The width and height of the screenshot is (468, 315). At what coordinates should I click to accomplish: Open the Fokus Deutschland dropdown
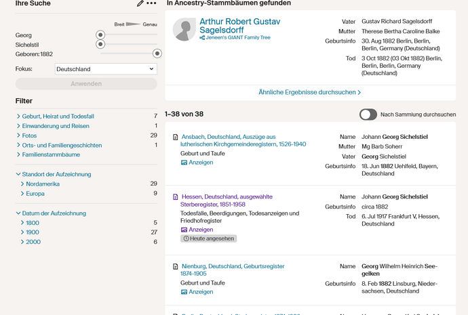[x=106, y=69]
